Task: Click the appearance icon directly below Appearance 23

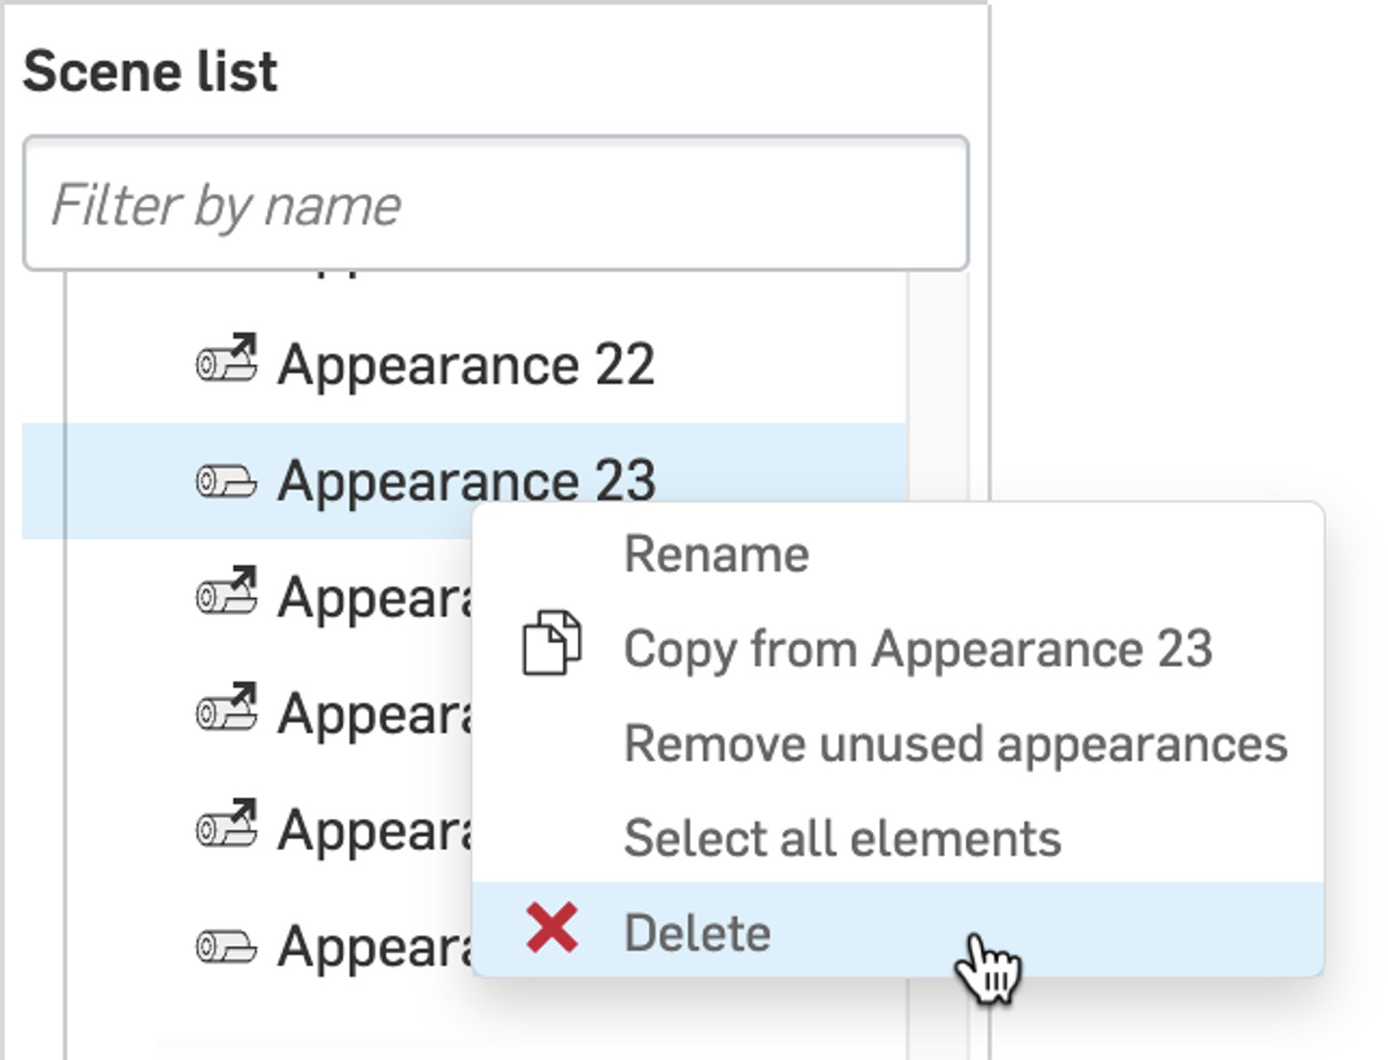Action: 226,593
